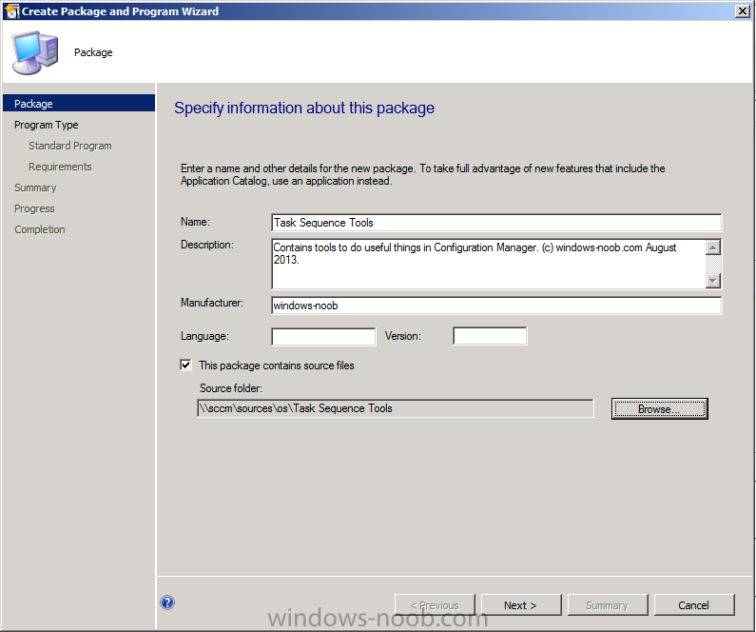
Task: Click the 'Package' header title text
Action: coord(93,52)
